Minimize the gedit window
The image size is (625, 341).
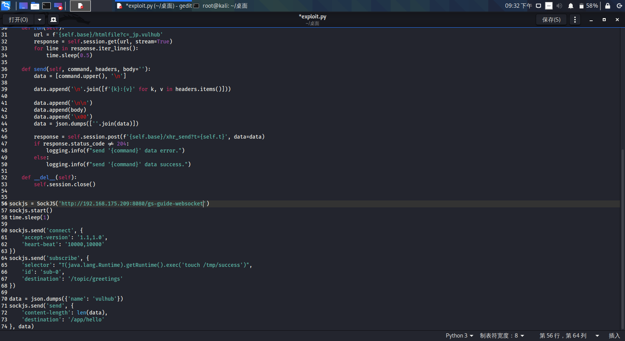coord(591,20)
